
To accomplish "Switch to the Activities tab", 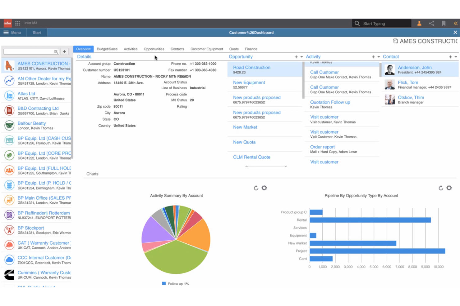I will pyautogui.click(x=131, y=49).
